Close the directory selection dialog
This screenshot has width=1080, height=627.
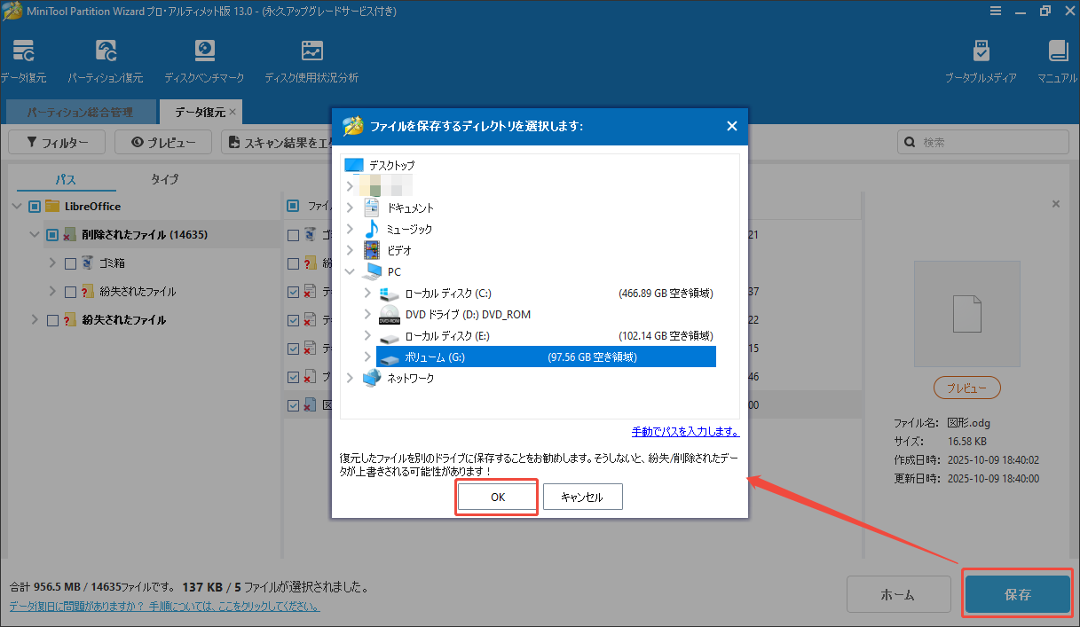732,126
